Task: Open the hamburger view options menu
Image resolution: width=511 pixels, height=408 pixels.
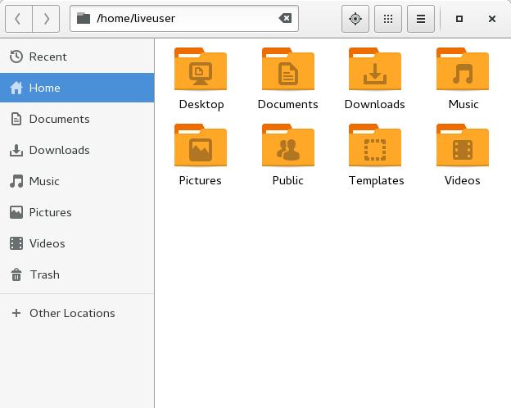Action: click(x=421, y=19)
